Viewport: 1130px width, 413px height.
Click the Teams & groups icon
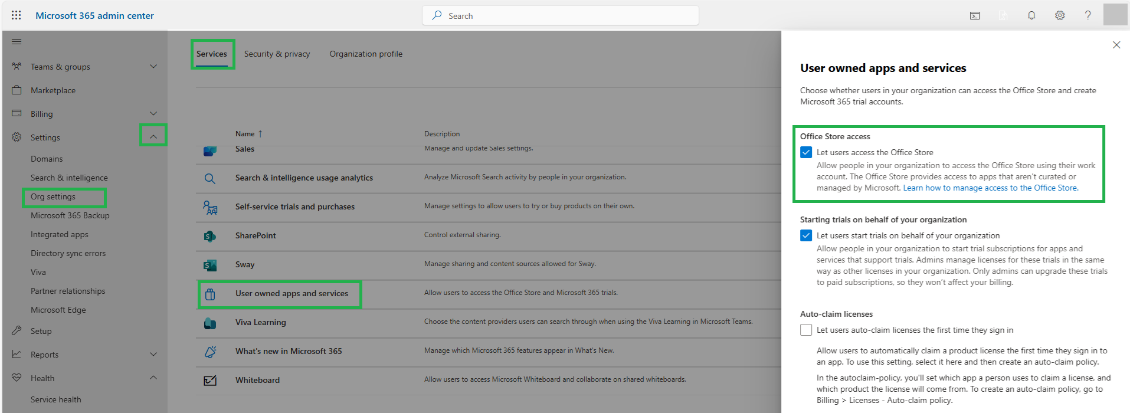click(17, 67)
